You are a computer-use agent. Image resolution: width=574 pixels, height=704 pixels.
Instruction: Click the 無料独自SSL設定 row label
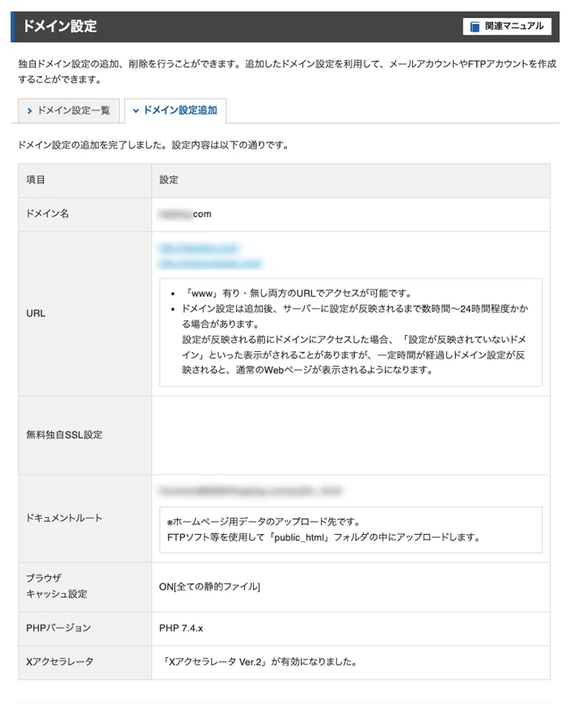click(64, 435)
